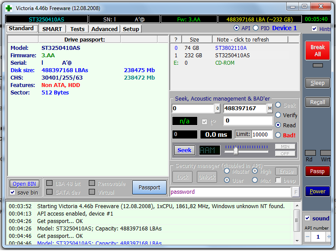Click the start LBA field showing 0
This screenshot has width=336, height=251.
(193, 108)
